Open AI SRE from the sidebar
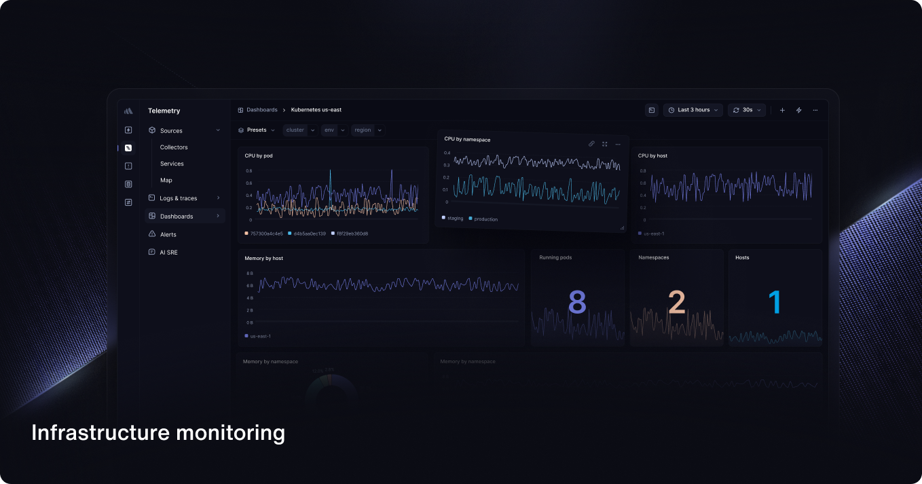The height and width of the screenshot is (484, 922). [x=170, y=252]
